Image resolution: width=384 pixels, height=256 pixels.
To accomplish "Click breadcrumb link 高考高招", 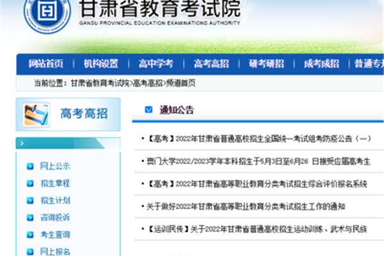I will click(x=148, y=83).
